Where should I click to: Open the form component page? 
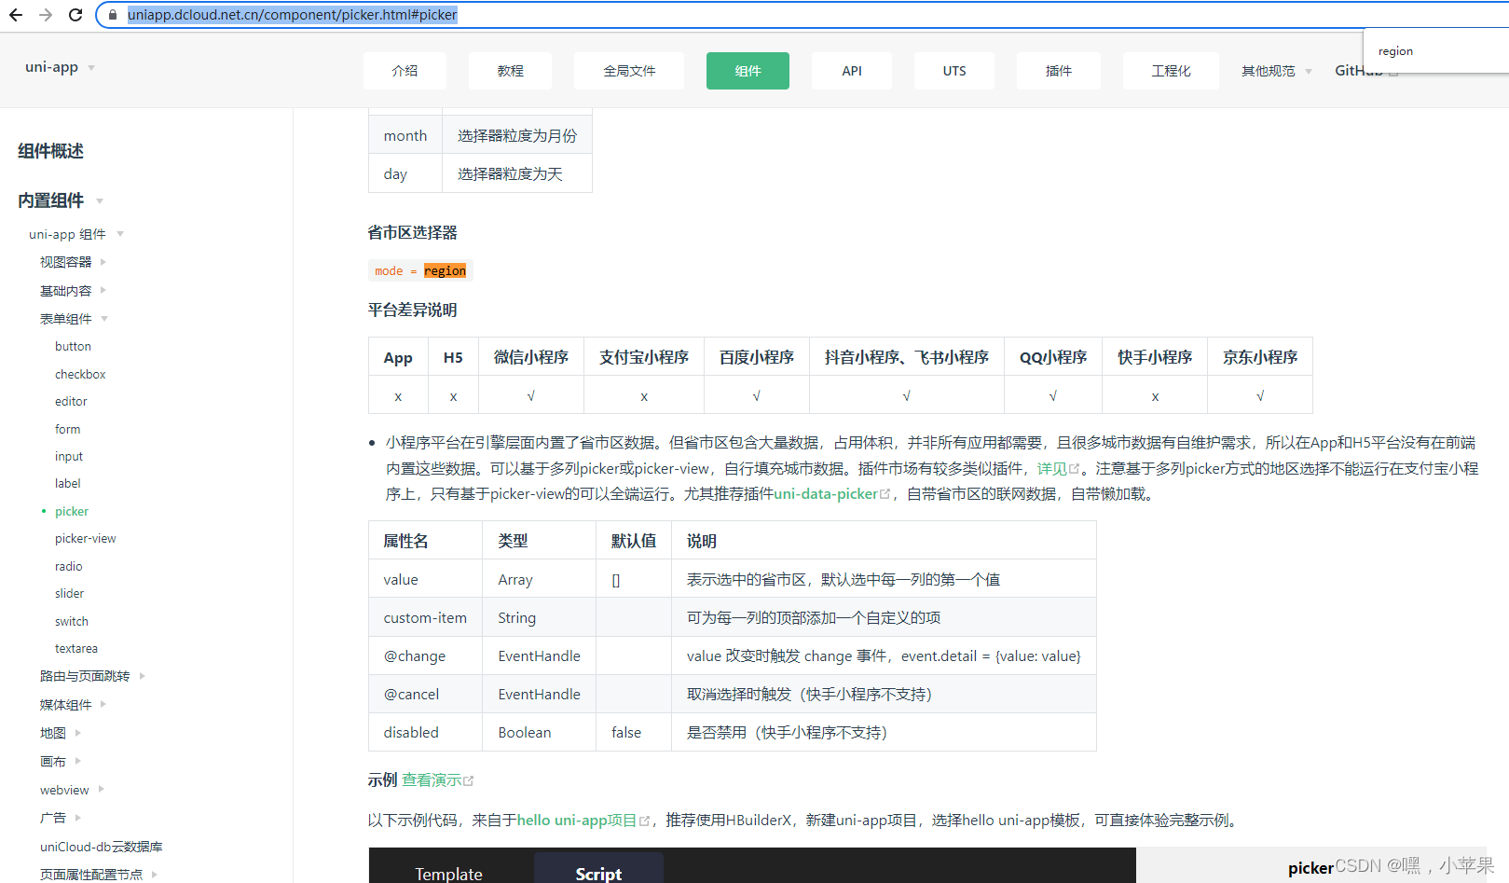point(67,429)
